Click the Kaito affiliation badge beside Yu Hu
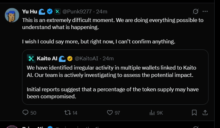The height and width of the screenshot is (128, 220). click(58, 12)
